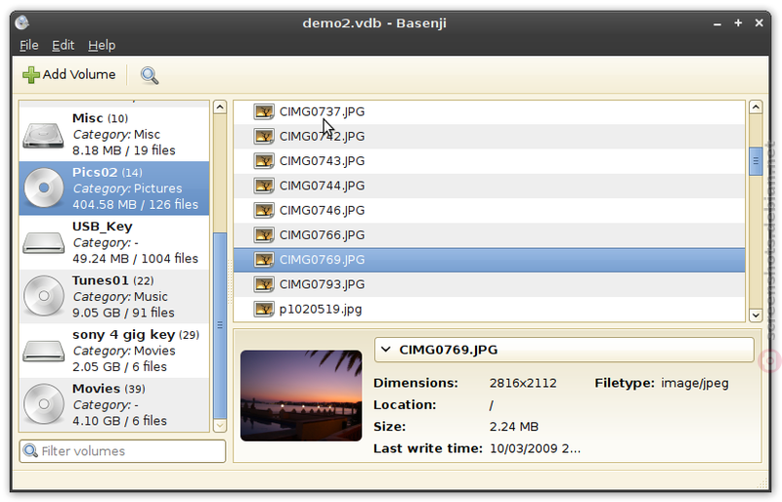Image resolution: width=782 pixels, height=502 pixels.
Task: Click the Pics02 disc icon
Action: [x=44, y=188]
